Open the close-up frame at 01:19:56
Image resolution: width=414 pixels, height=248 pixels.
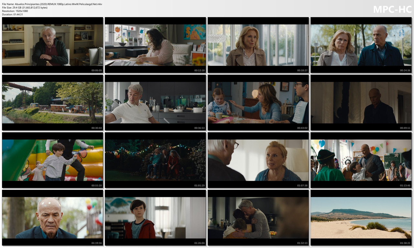click(x=52, y=218)
